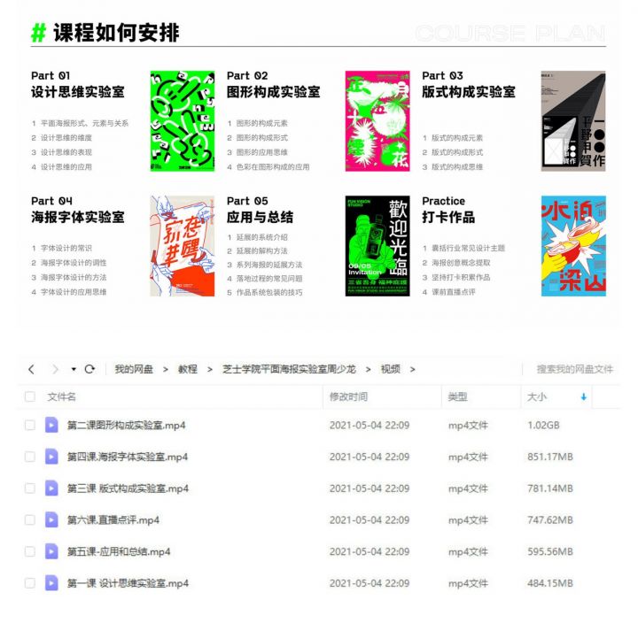Select file name 第五课-应用和总结.mp4
The height and width of the screenshot is (623, 638).
pos(119,552)
